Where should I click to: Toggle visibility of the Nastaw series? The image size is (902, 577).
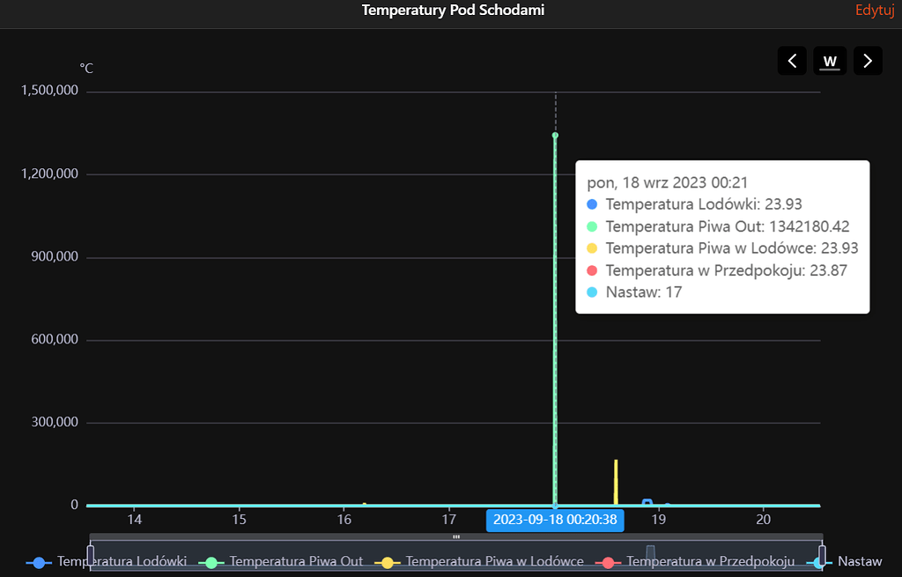pyautogui.click(x=861, y=561)
